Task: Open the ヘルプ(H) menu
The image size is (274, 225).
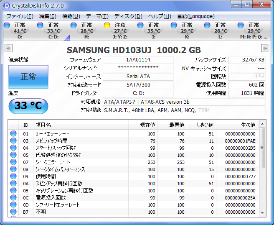Action: click(x=160, y=16)
